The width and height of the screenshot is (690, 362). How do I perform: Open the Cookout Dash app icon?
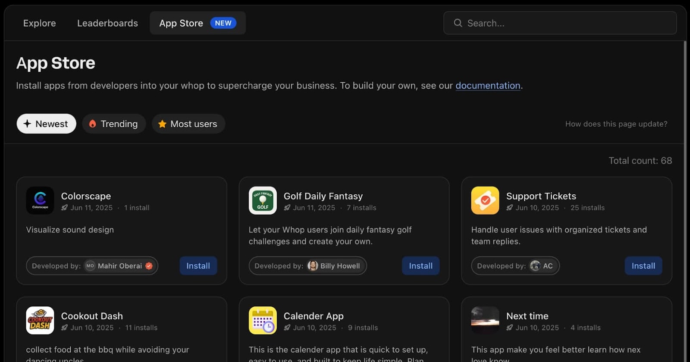(40, 320)
